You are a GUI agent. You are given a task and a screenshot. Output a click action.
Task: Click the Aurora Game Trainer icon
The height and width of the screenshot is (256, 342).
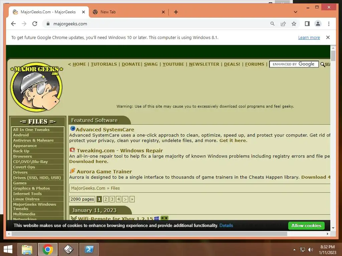click(x=72, y=171)
